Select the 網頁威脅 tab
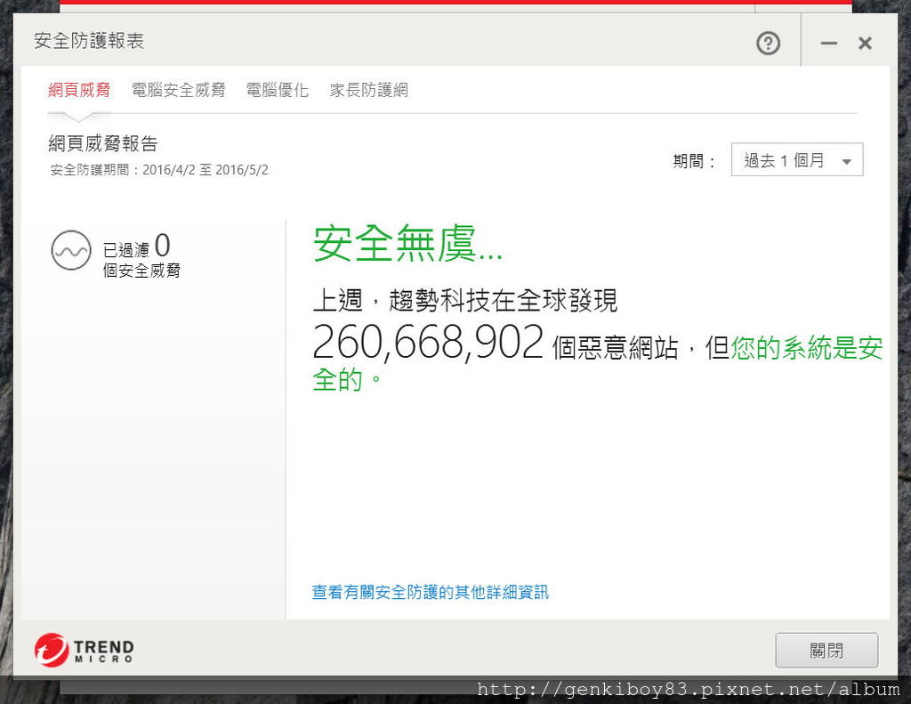The width and height of the screenshot is (911, 704). (x=79, y=90)
